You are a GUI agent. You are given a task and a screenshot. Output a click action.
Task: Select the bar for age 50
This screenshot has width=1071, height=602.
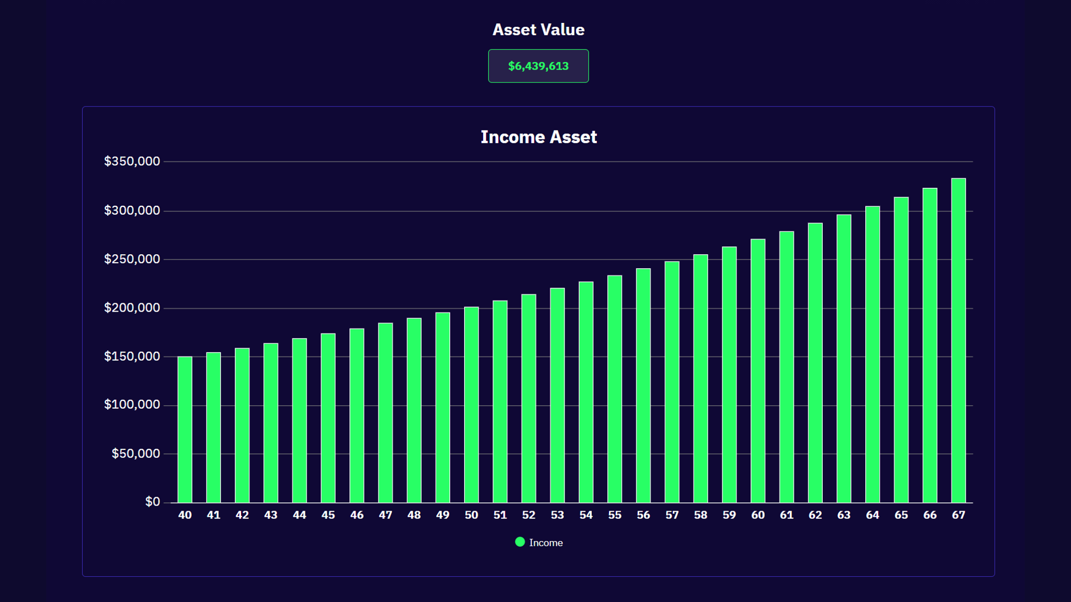471,404
